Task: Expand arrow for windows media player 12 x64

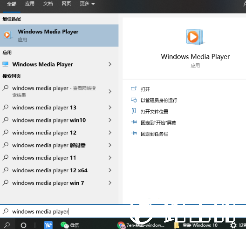Action: [x=110, y=170]
